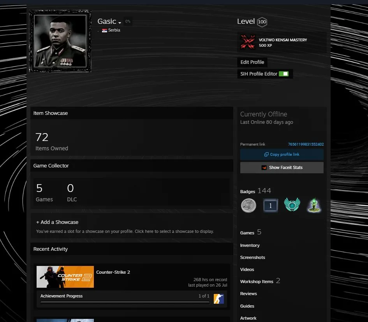Click the Currently Offline status text
Viewport: 368px width, 322px height.
pyautogui.click(x=264, y=114)
